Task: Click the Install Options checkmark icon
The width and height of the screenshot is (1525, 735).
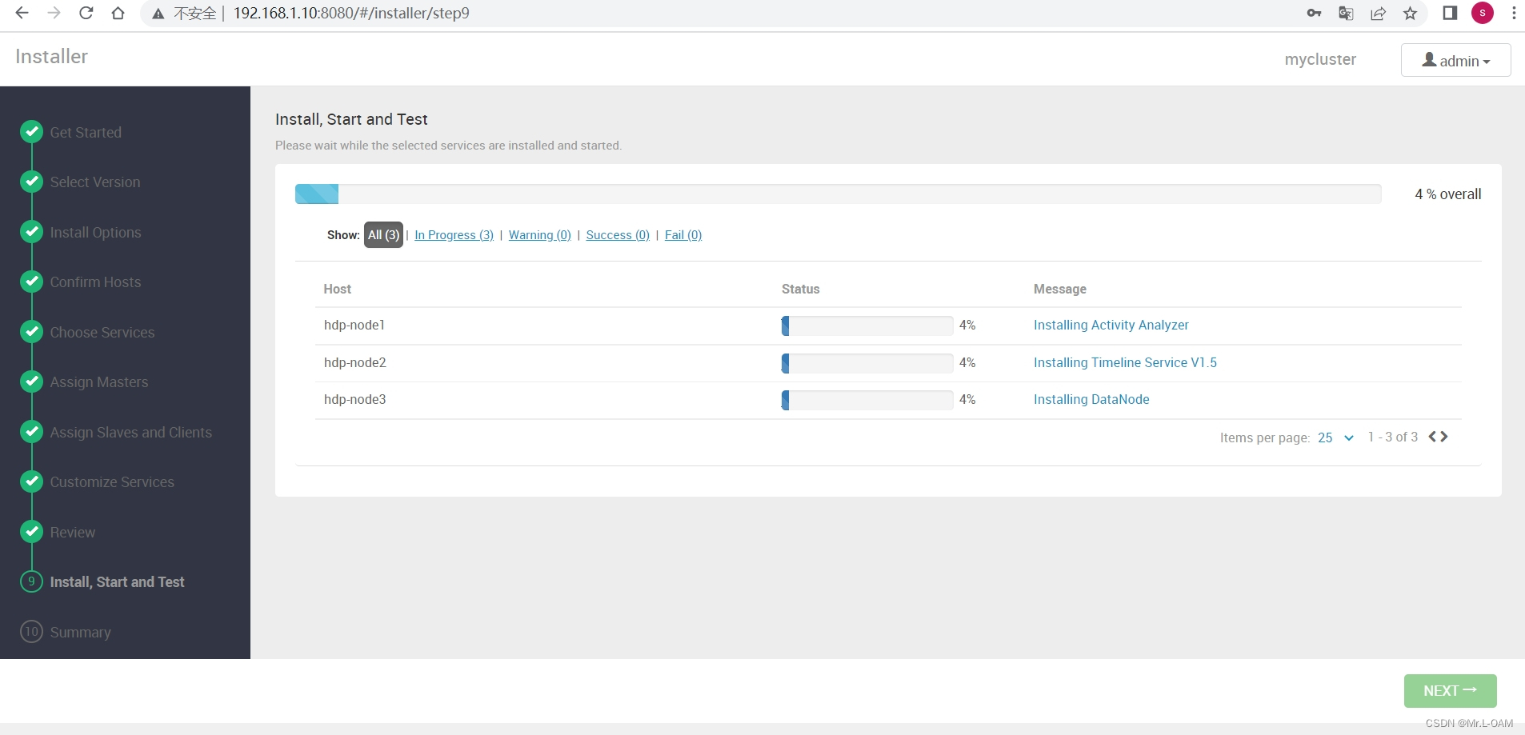Action: pos(31,231)
